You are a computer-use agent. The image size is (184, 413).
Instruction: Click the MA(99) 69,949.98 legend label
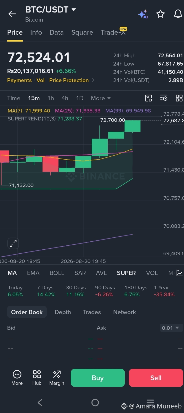[x=128, y=111]
